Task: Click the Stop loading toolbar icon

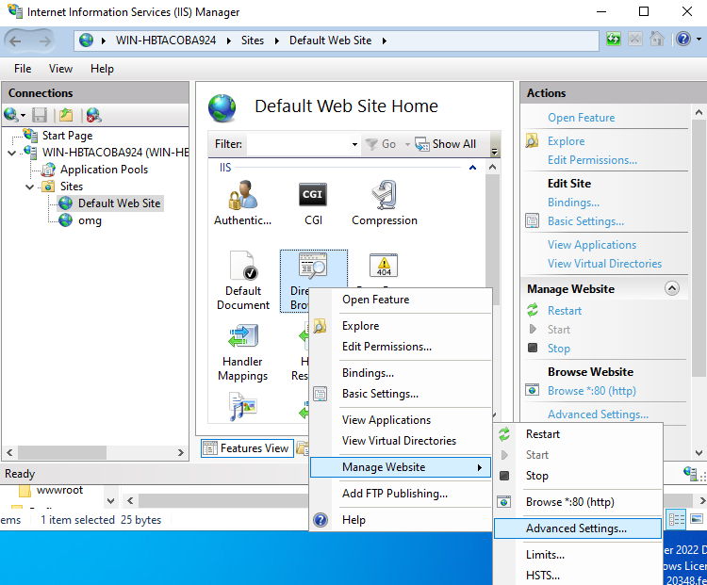Action: tap(634, 40)
